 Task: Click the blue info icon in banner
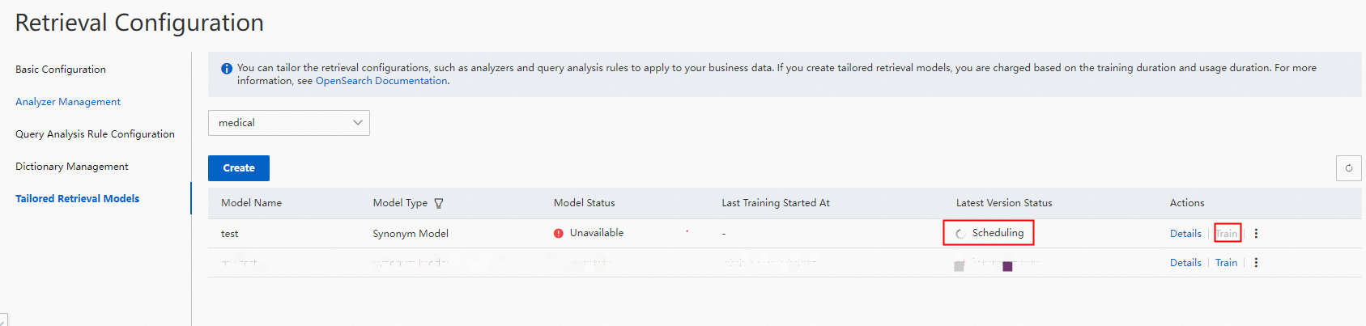227,69
